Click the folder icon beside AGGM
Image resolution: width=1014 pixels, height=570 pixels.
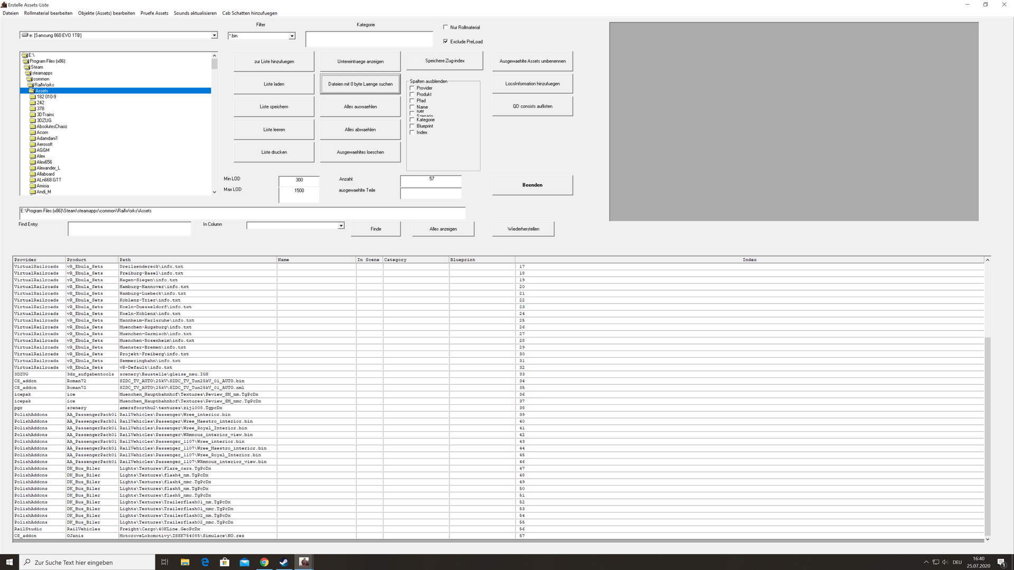click(x=33, y=150)
